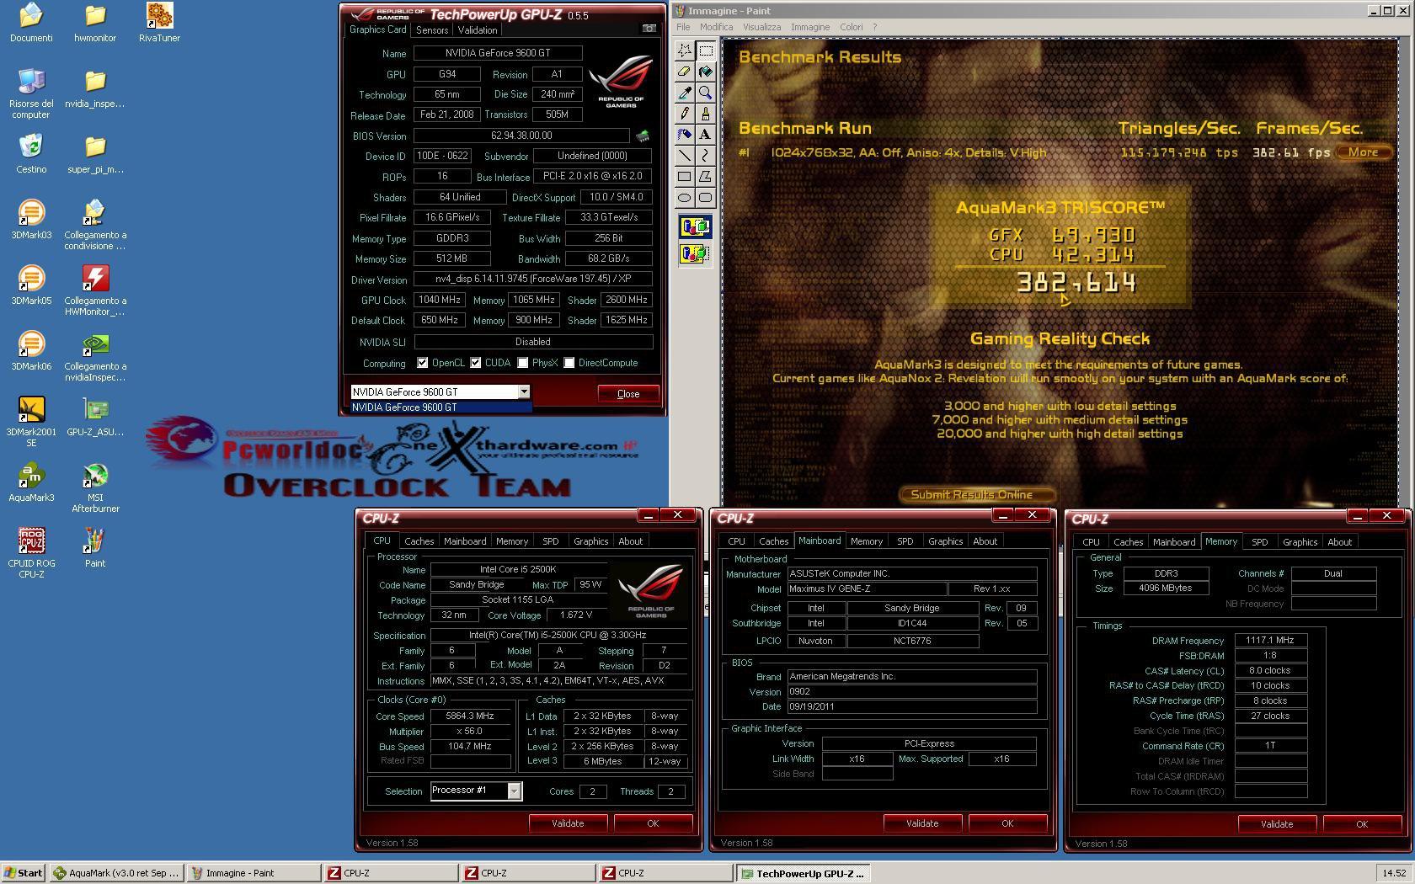This screenshot has width=1415, height=884.
Task: Open the Start menu
Action: pyautogui.click(x=24, y=873)
